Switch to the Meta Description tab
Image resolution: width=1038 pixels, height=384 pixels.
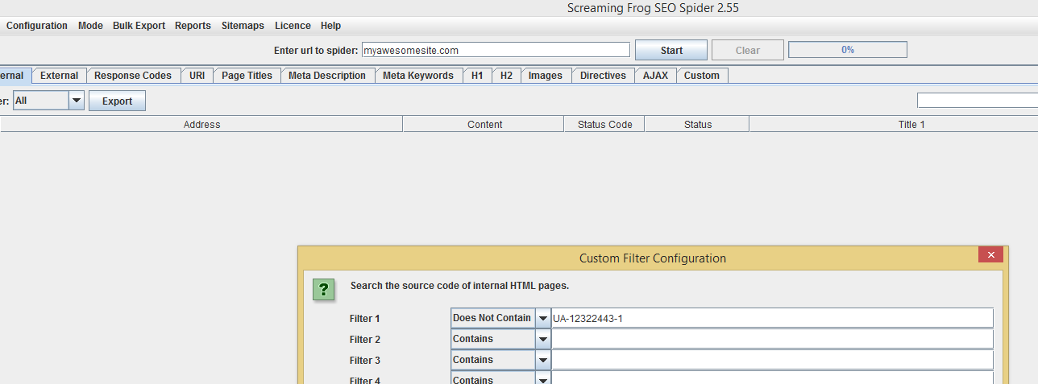[327, 76]
